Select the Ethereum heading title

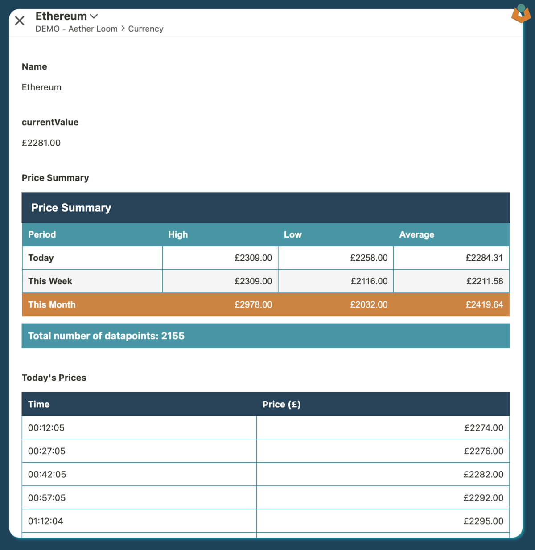61,16
